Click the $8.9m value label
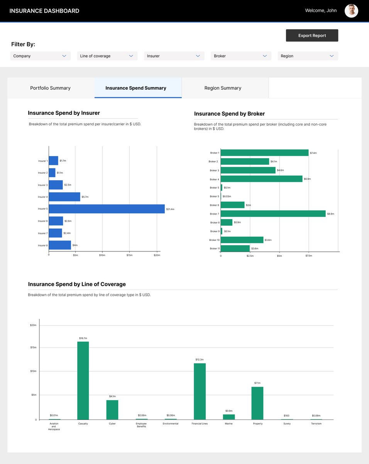Viewport: 369px width, 464px height. (x=331, y=214)
